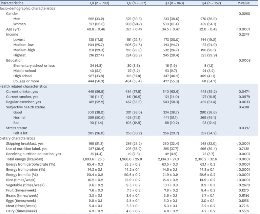
Task: Click the nutrition label P-value '0.7432'
Action: [x=244, y=149]
